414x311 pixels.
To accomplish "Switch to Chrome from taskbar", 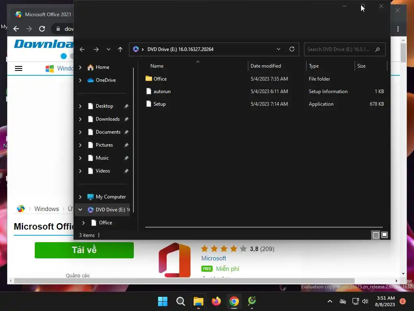I will 234,301.
